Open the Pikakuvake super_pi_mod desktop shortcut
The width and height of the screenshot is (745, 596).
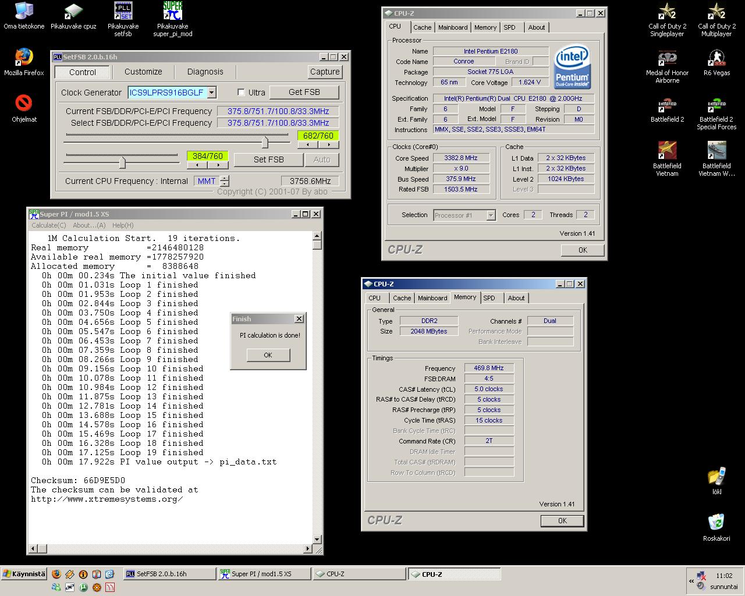click(173, 19)
